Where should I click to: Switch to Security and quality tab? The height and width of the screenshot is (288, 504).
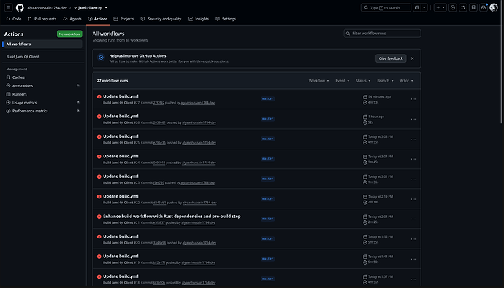[161, 19]
